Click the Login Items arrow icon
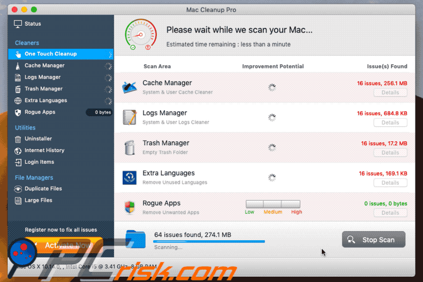This screenshot has height=282, width=423. click(x=18, y=162)
